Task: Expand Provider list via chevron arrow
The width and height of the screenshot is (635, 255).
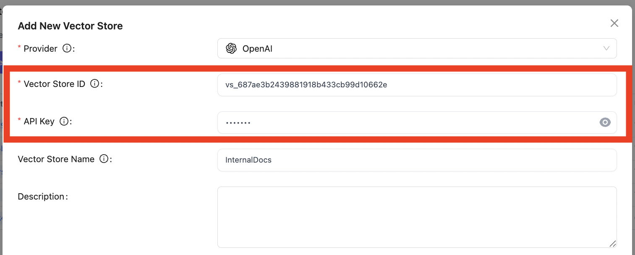Action: pos(606,48)
